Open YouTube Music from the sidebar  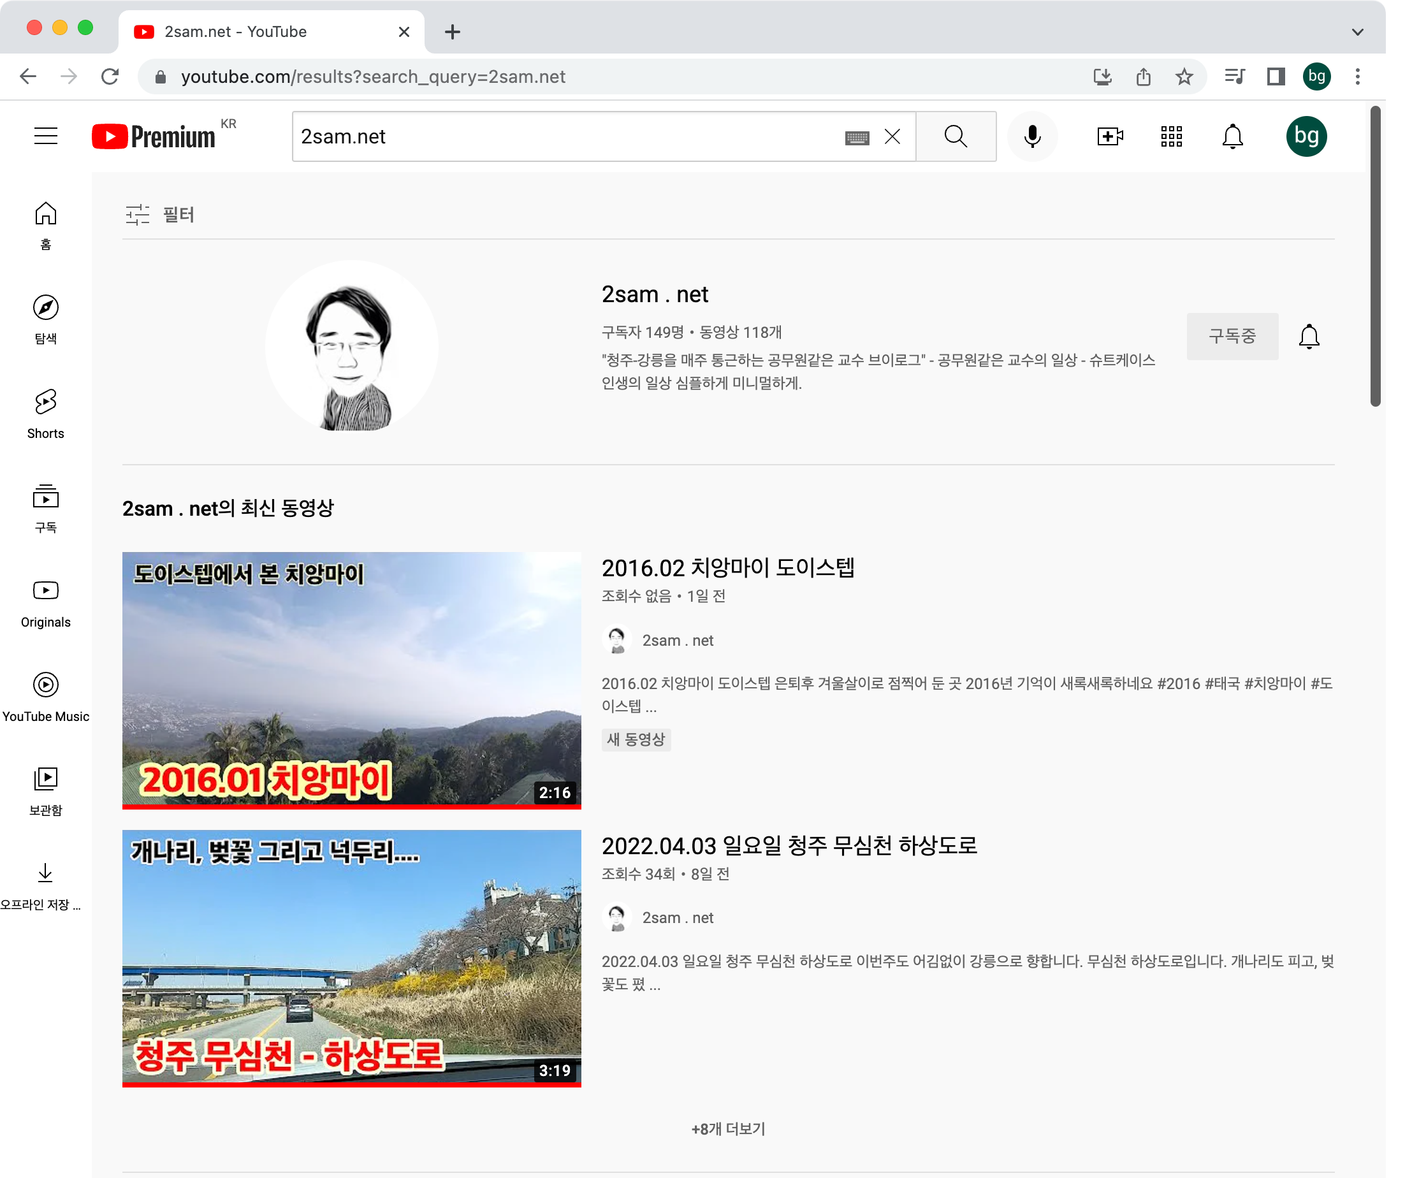pyautogui.click(x=46, y=697)
